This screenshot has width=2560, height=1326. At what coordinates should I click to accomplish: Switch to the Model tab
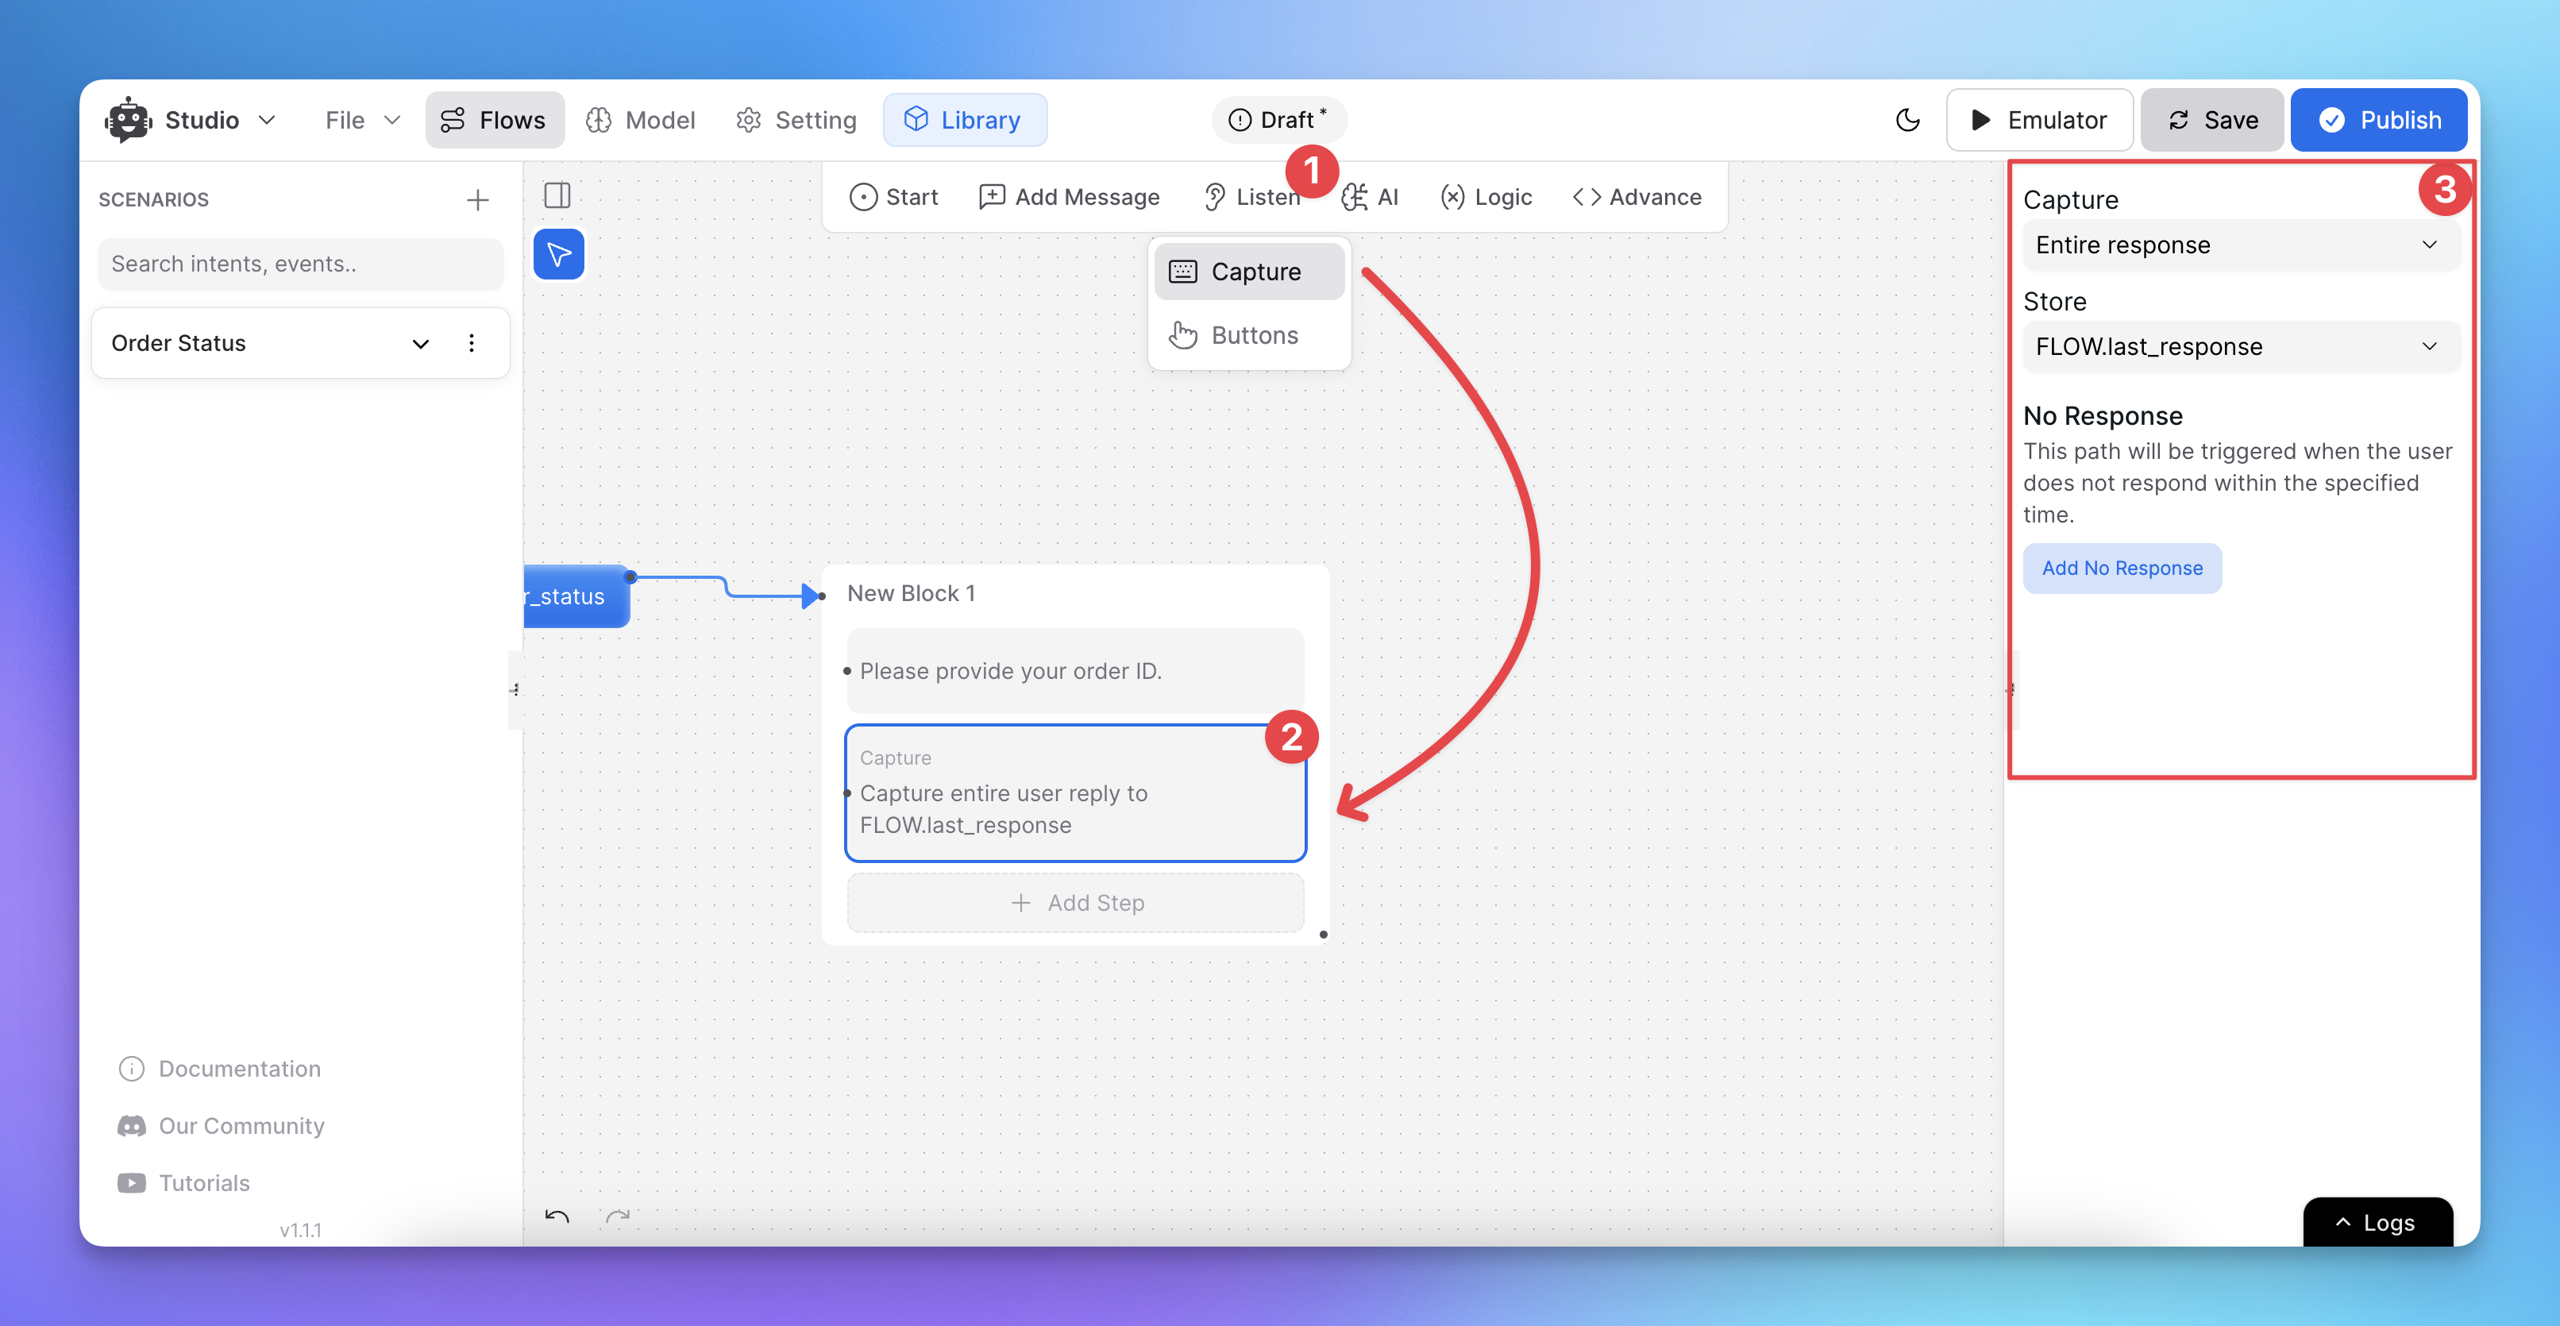click(x=641, y=120)
